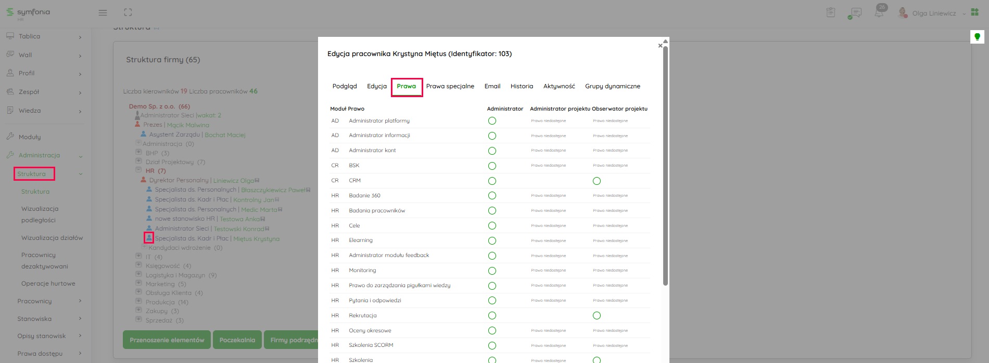Click person icon beside Miętus Krystyna
This screenshot has width=989, height=363.
[x=149, y=238]
